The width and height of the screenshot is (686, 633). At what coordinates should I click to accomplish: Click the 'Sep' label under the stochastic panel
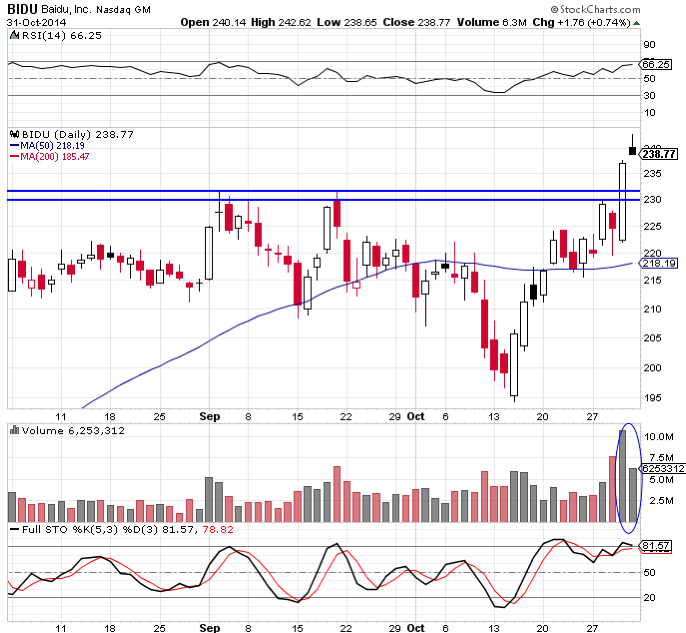coord(209,628)
